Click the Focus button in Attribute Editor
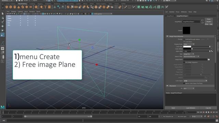219x123 pixels. click(209, 19)
